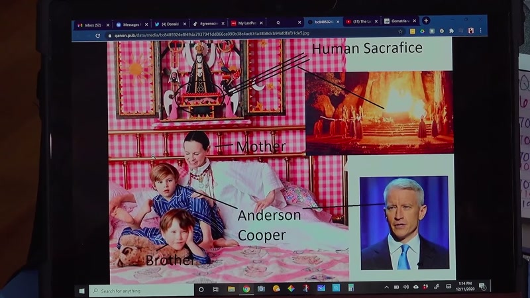
Task: Close the Gematria tab
Action: point(415,21)
